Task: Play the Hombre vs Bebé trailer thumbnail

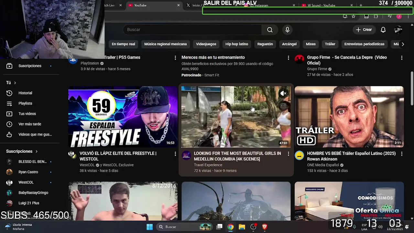Action: 349,117
